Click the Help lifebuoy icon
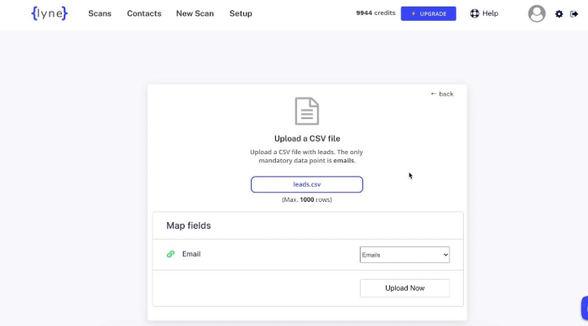Viewport: 588px width, 326px height. 475,13
